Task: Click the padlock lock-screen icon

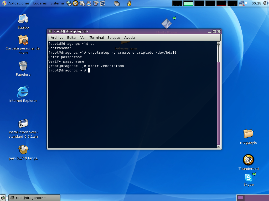Action: pos(129,3)
